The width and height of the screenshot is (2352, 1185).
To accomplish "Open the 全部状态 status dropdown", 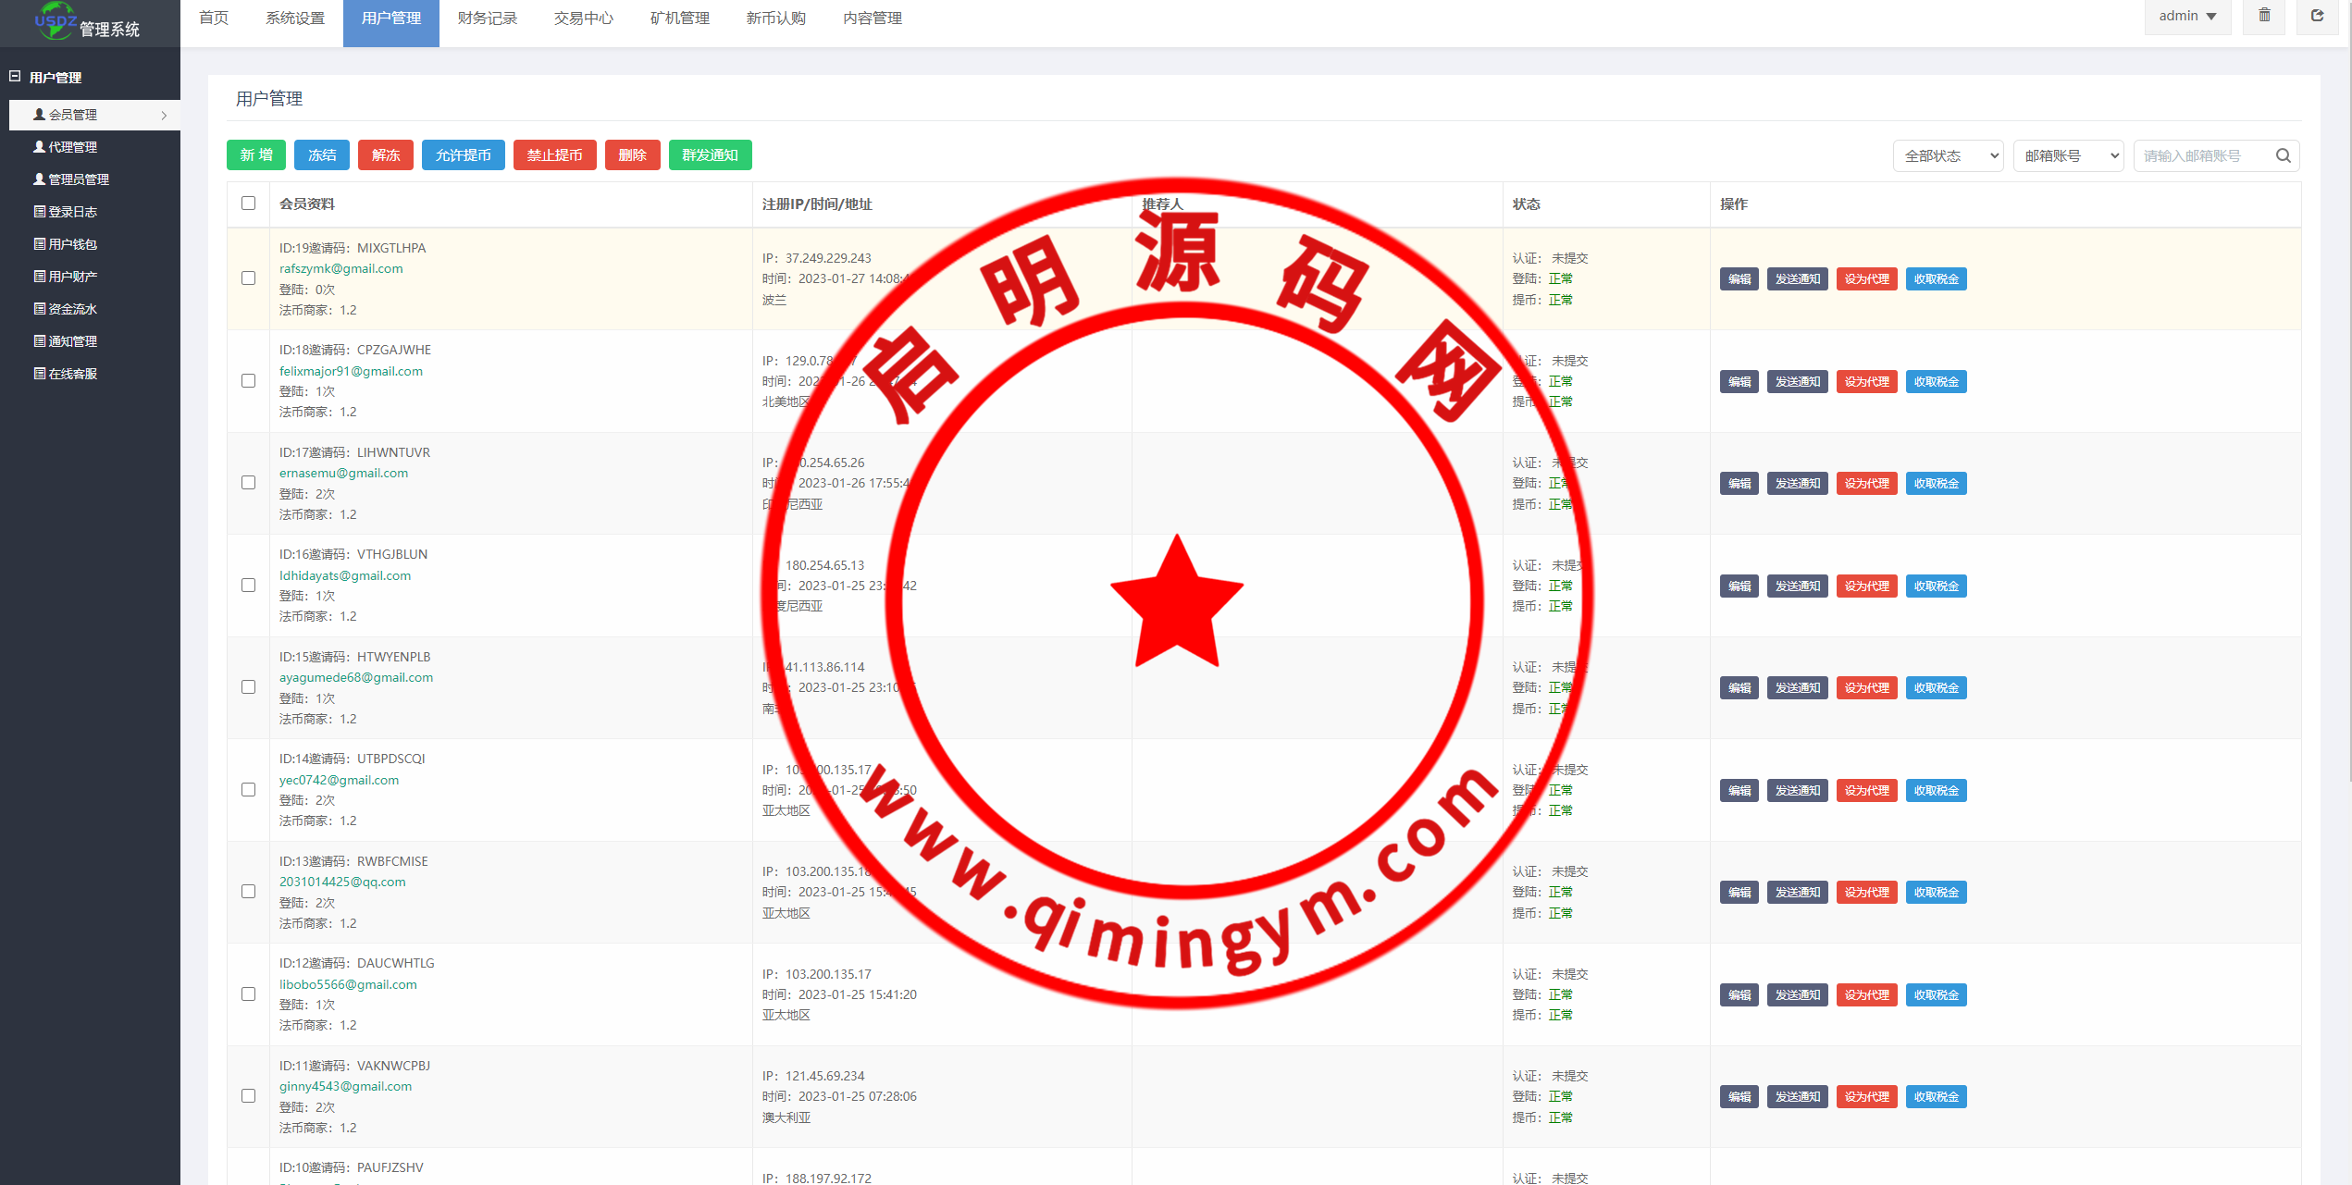I will [1948, 155].
